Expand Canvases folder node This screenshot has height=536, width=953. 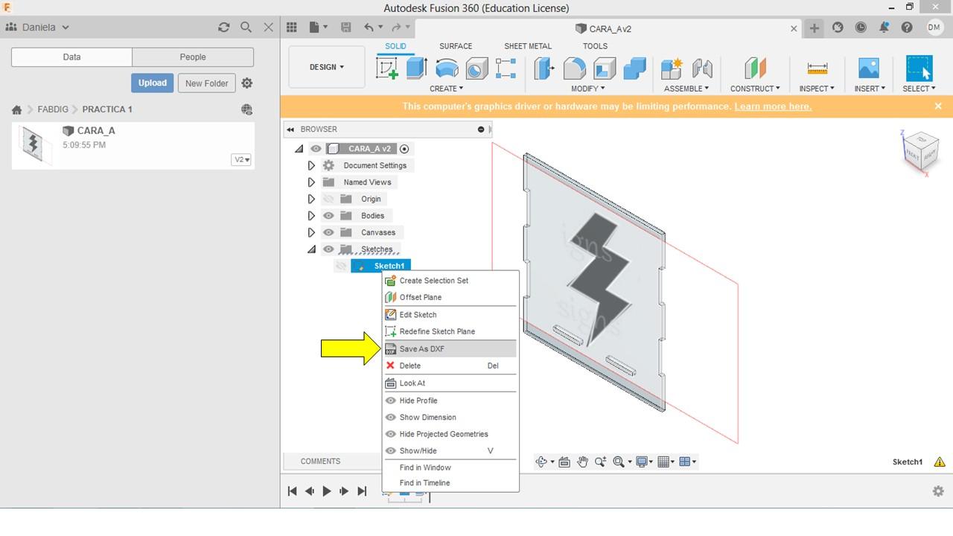tap(311, 232)
